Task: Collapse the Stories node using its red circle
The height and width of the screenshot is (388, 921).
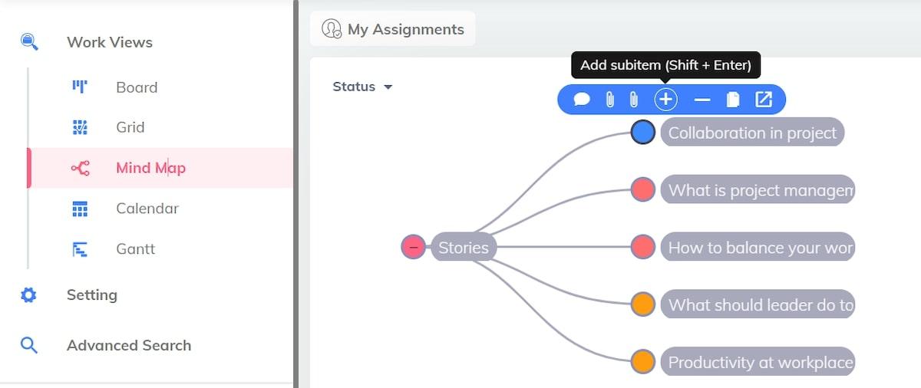Action: coord(413,248)
